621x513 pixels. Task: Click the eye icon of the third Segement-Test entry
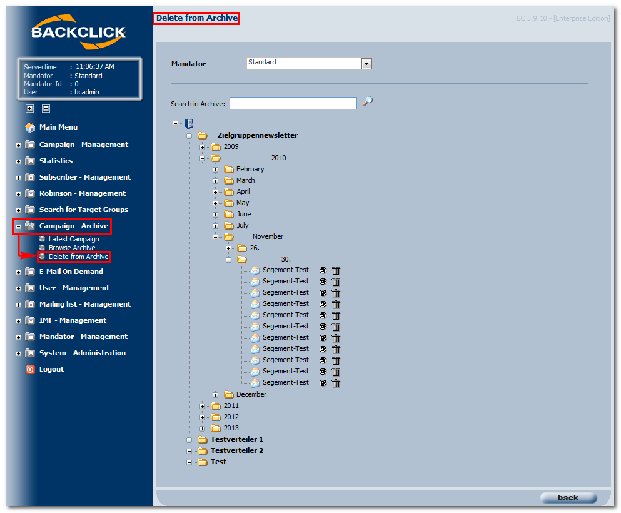[323, 293]
